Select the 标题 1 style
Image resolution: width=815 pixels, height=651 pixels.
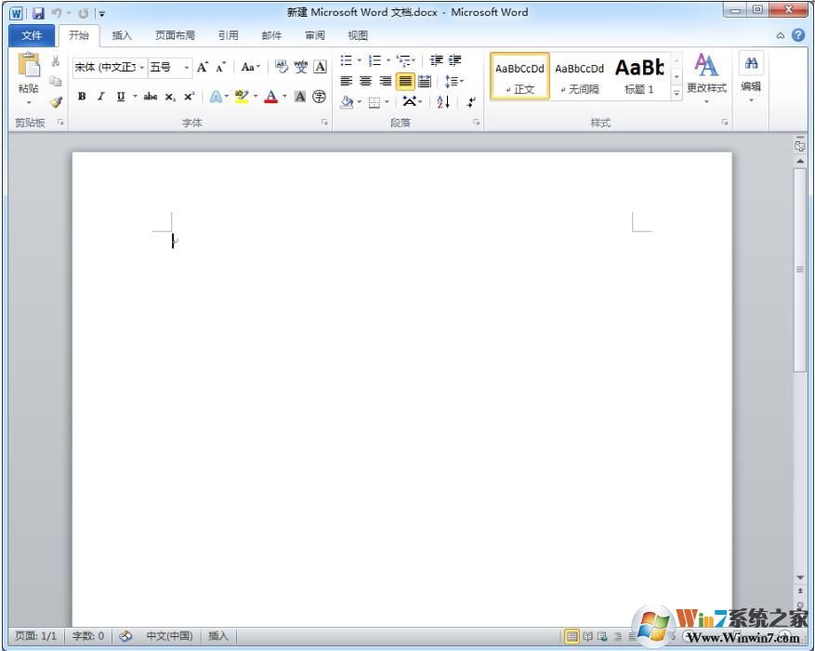pyautogui.click(x=640, y=74)
